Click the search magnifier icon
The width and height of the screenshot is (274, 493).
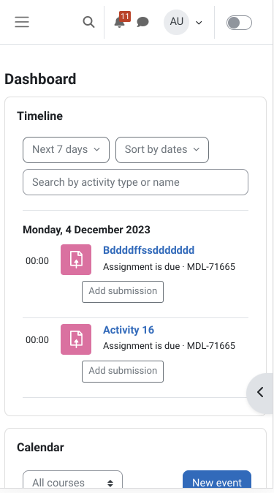point(88,23)
